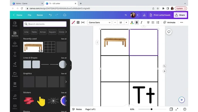
Task: Open the browser tab list chevron
Action: coord(185,3)
